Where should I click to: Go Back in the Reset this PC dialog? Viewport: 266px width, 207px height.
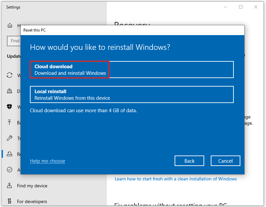pyautogui.click(x=189, y=161)
